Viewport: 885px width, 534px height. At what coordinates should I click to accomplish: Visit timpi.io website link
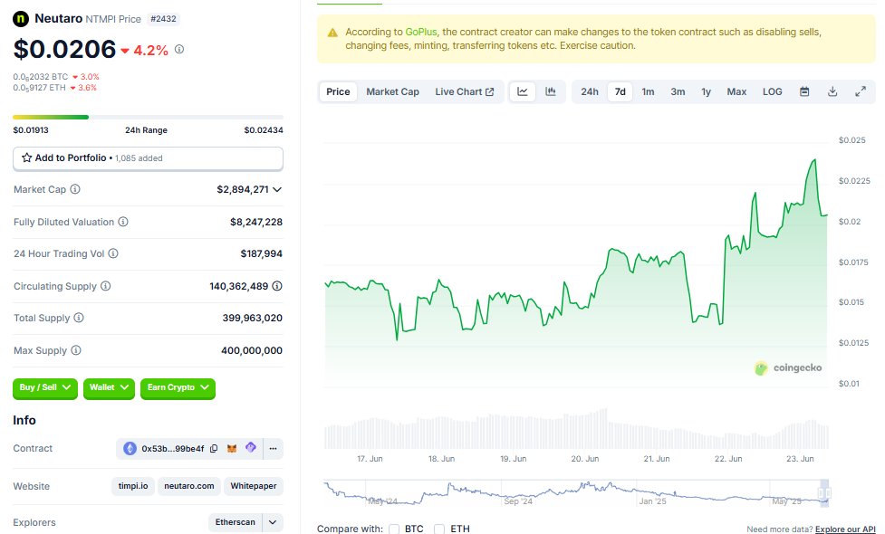pos(133,486)
